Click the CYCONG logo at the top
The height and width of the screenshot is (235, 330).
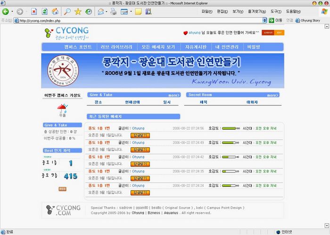67,33
